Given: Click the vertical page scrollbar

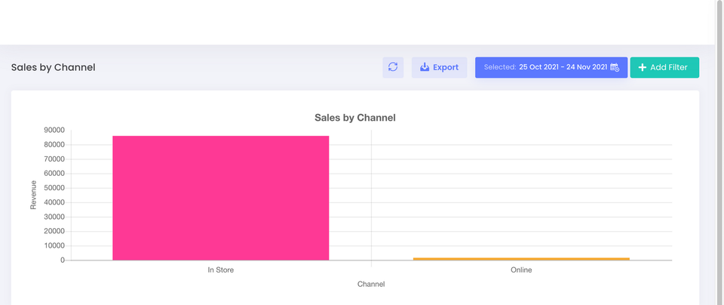Looking at the screenshot, I should coord(719,152).
